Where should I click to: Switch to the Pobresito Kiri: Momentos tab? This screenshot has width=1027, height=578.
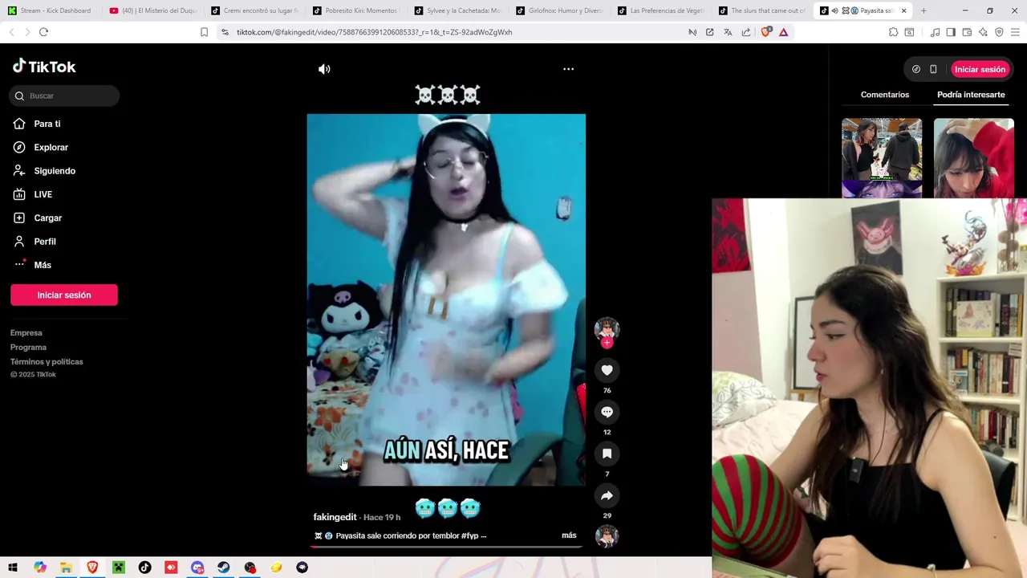point(356,10)
